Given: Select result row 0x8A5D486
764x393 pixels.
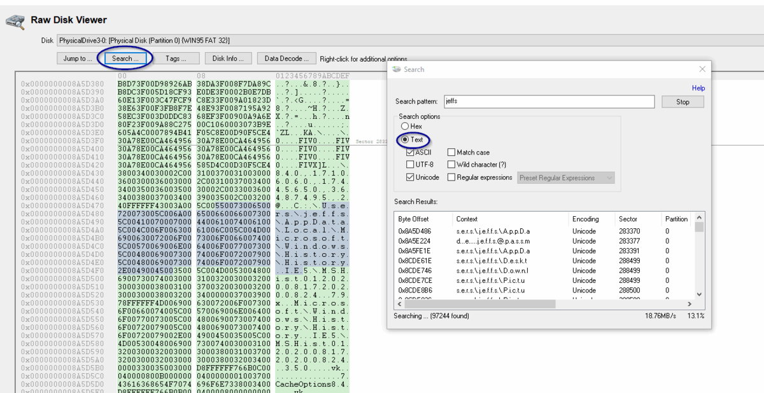Looking at the screenshot, I should [x=544, y=231].
